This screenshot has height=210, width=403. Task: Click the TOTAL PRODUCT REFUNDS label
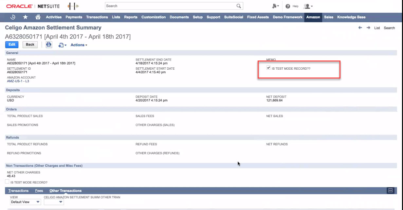coord(27,144)
